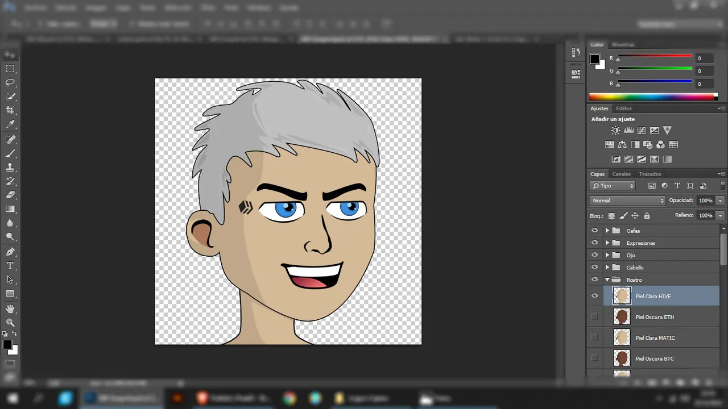
Task: Lock all with the padlock icon
Action: [647, 216]
